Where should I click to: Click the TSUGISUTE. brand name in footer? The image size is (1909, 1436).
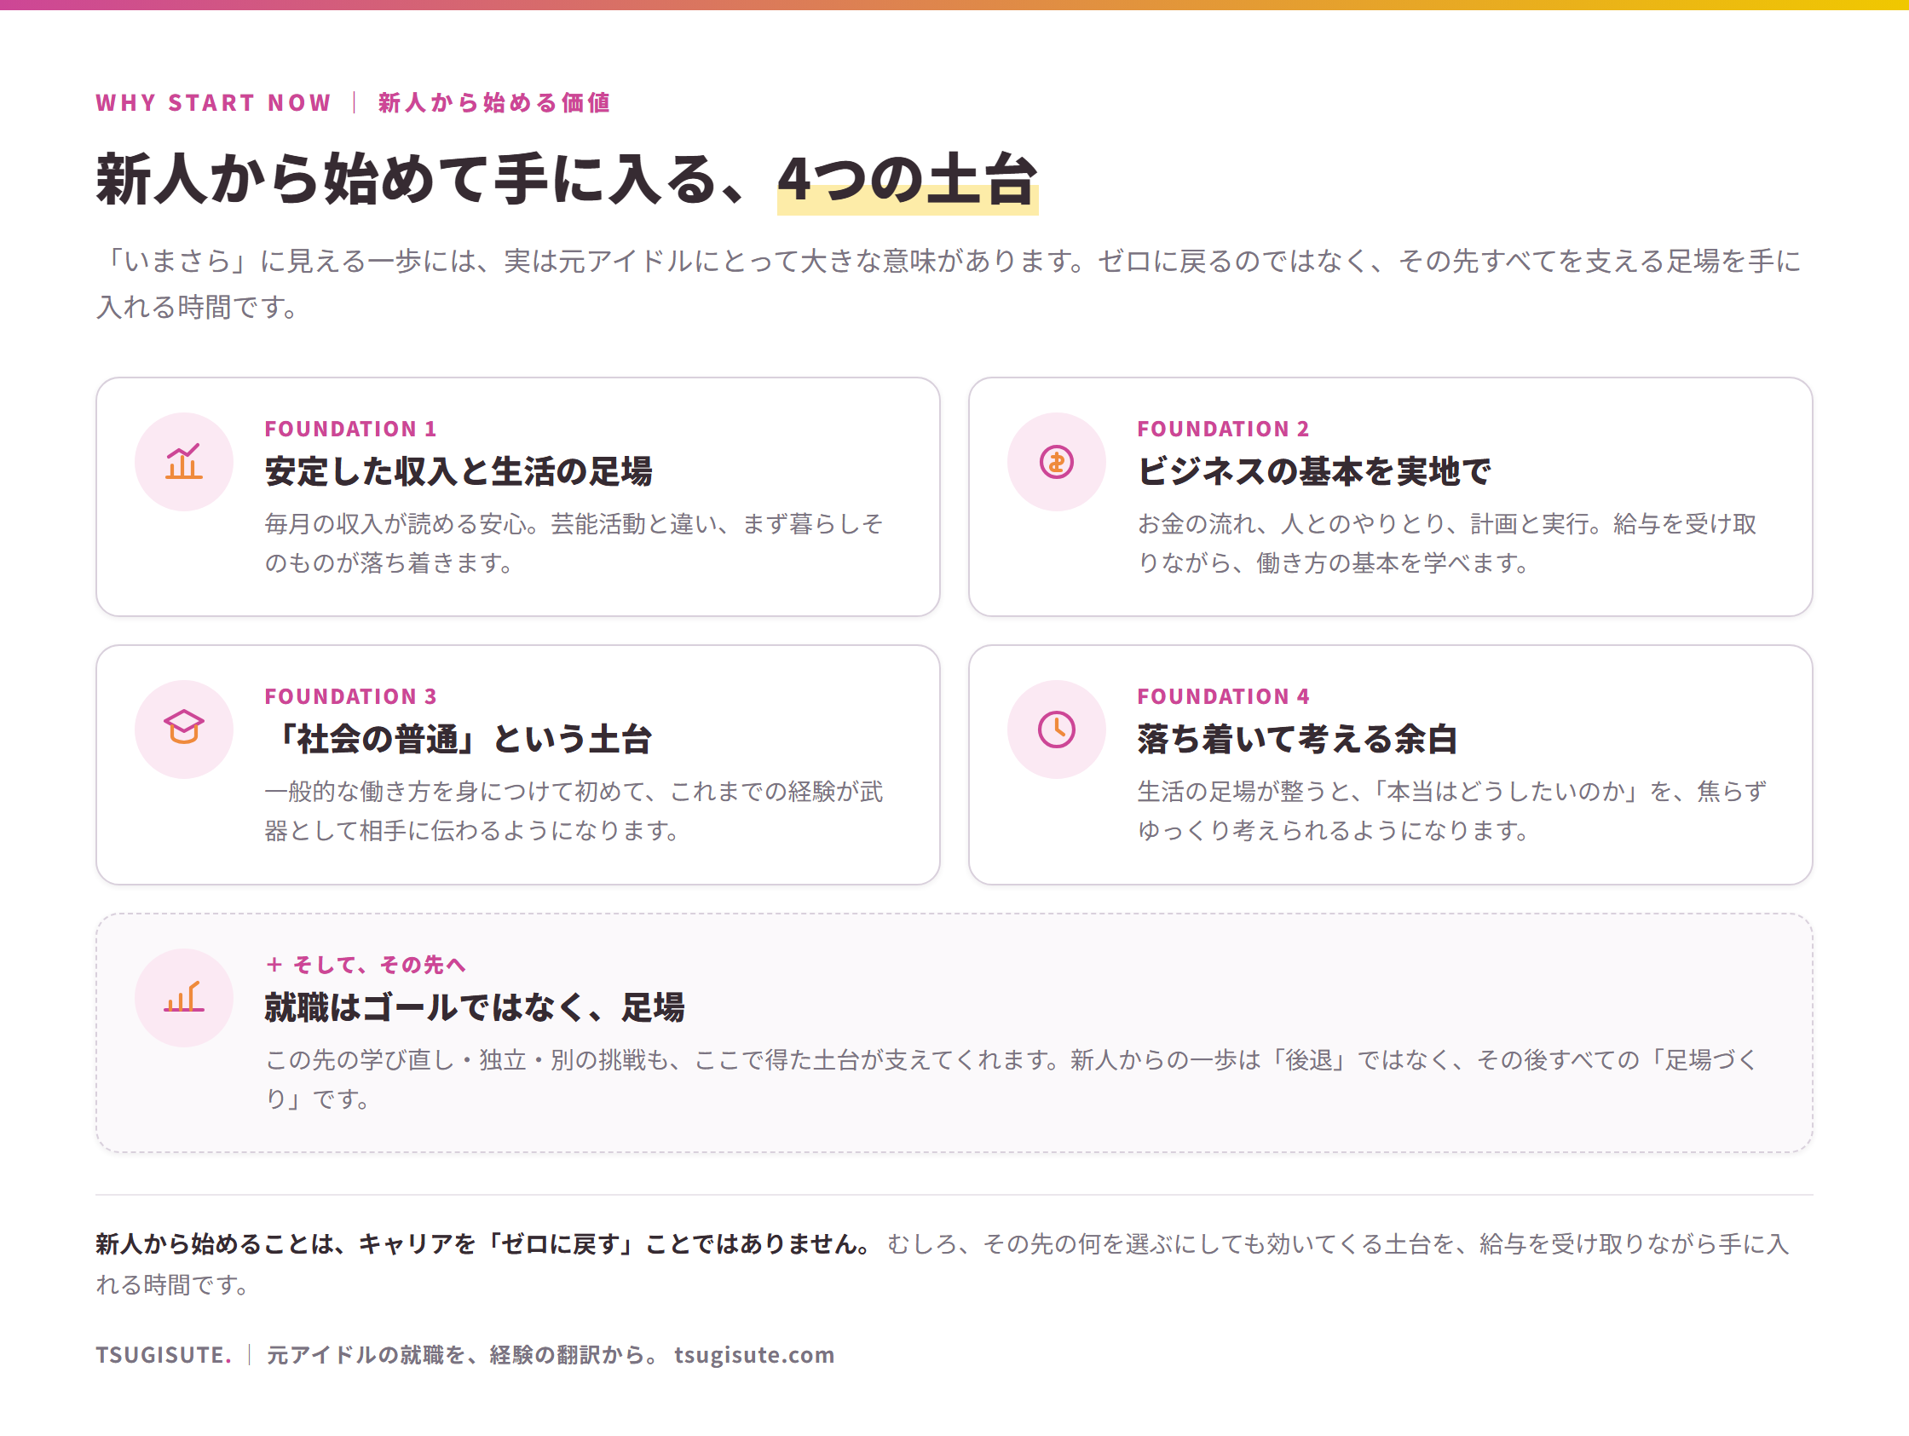(164, 1355)
